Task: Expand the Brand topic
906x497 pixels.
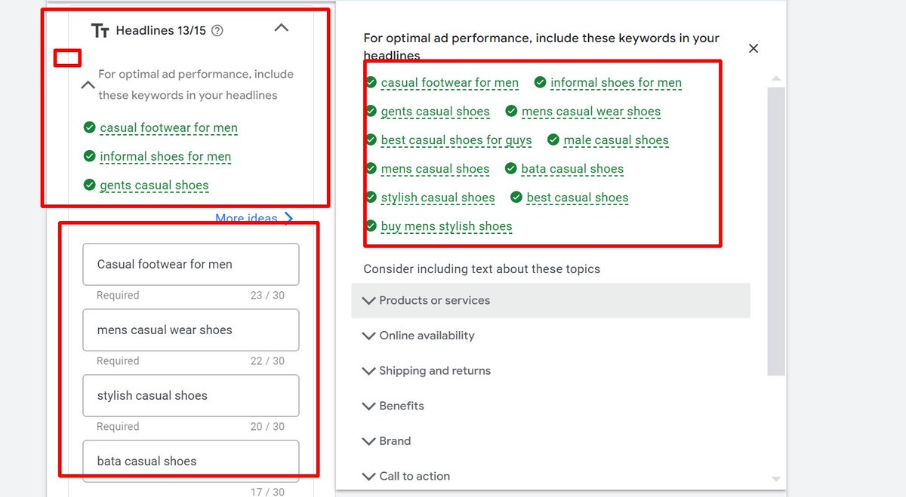Action: coord(550,441)
